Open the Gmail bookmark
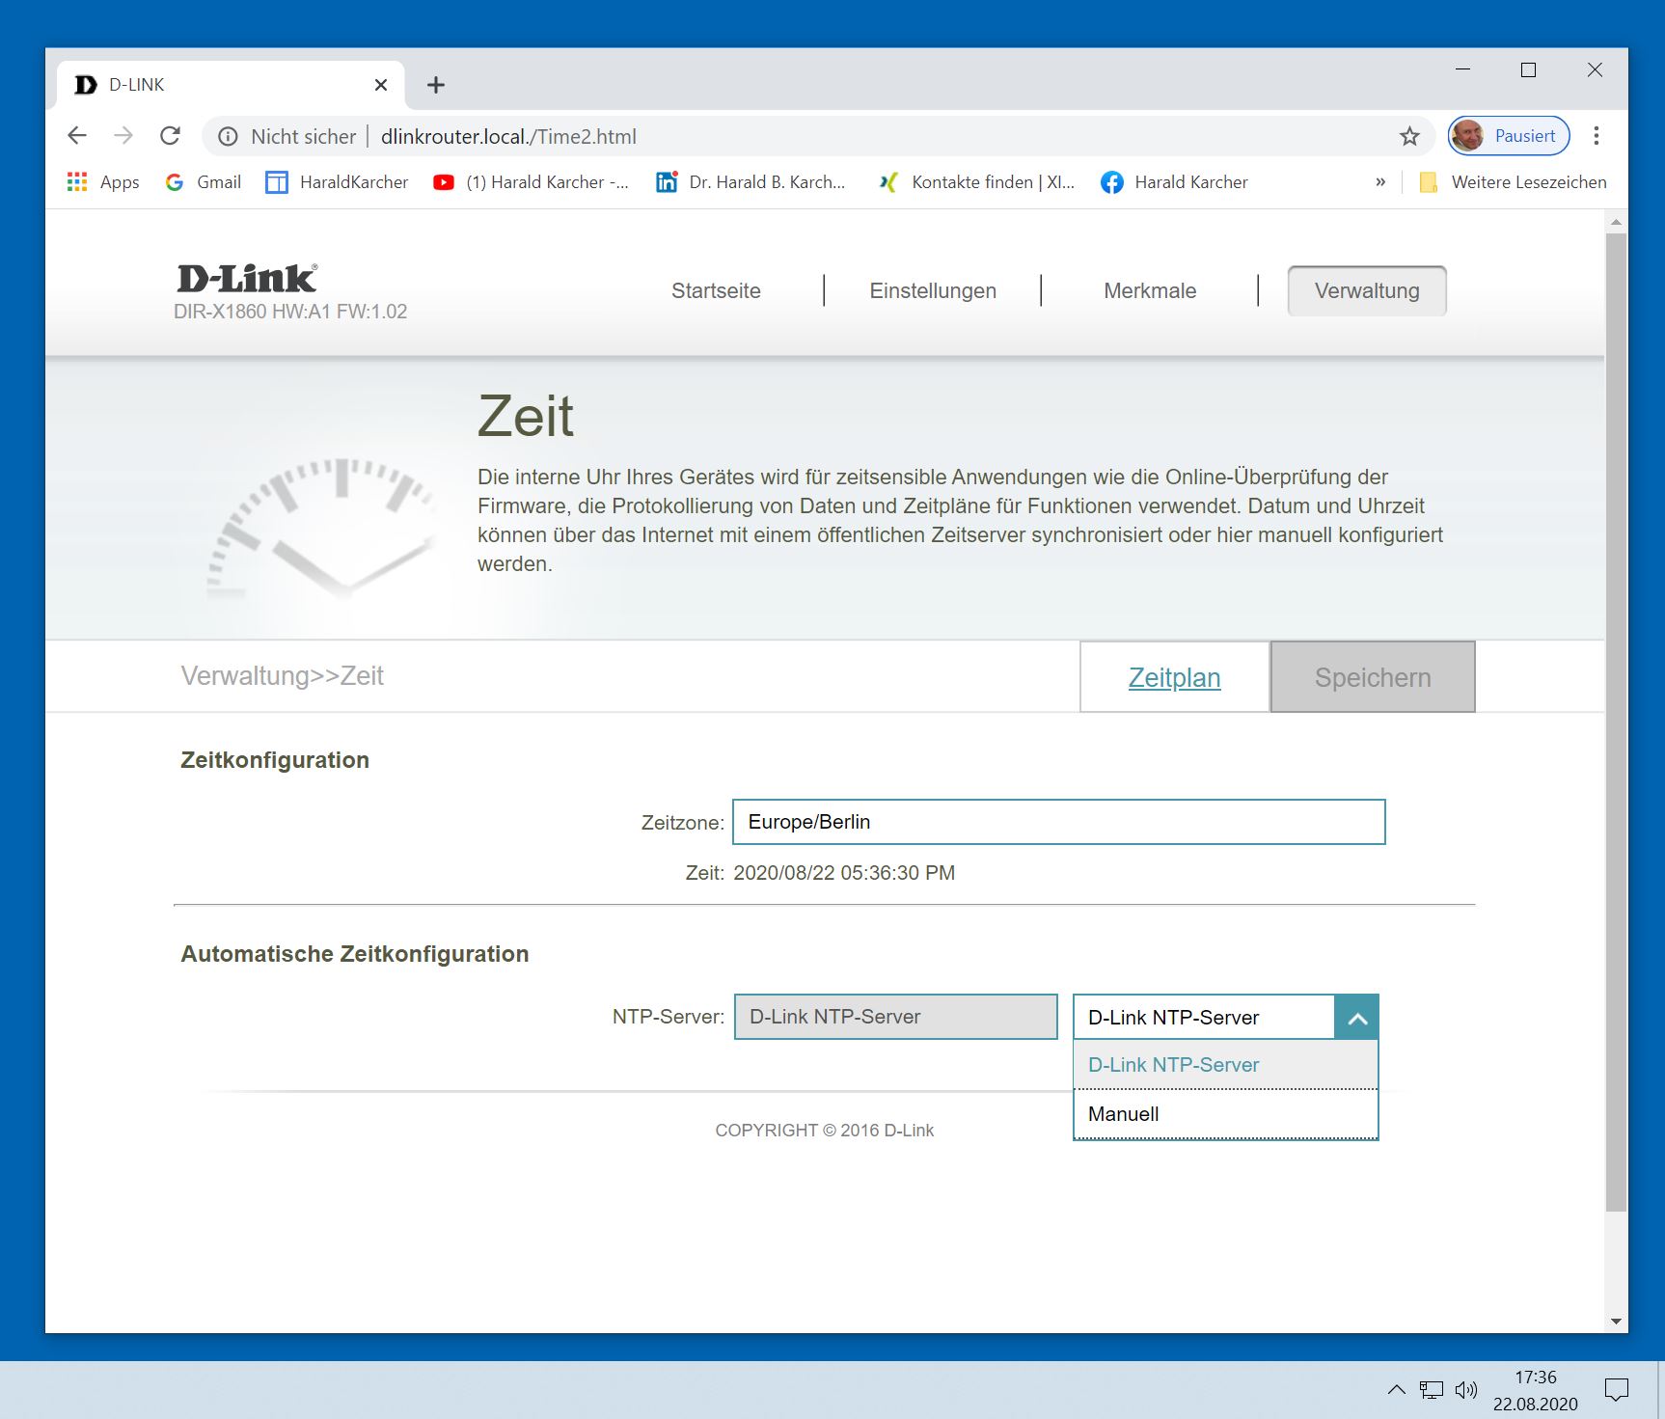This screenshot has width=1665, height=1419. point(204,182)
